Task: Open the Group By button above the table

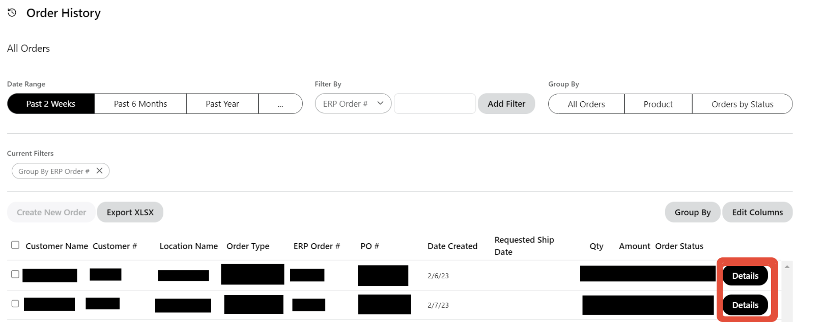Action: pyautogui.click(x=692, y=212)
